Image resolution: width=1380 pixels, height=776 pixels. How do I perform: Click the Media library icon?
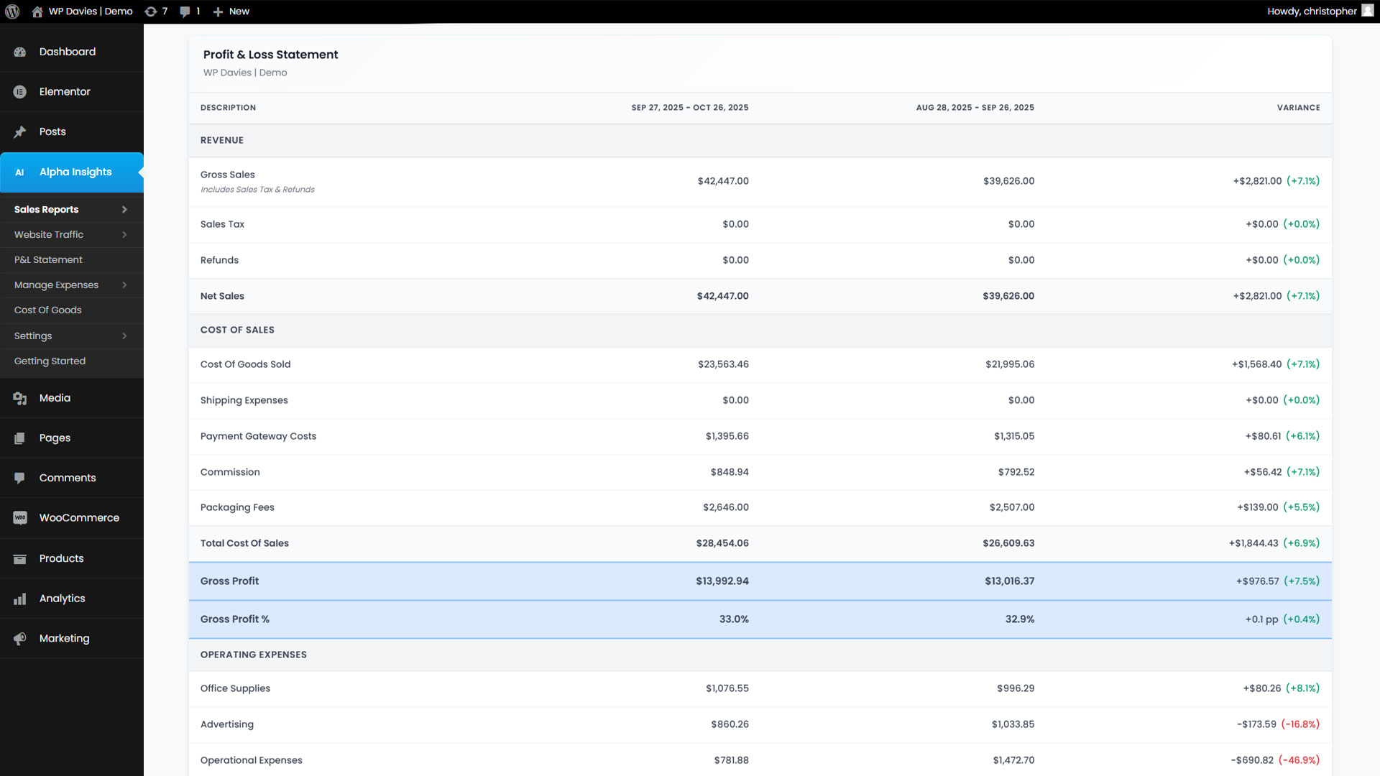point(20,398)
